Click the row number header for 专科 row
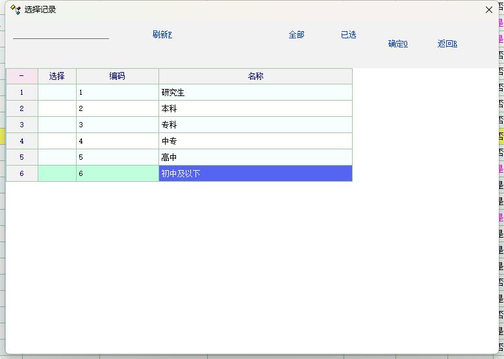Viewport: 504px width, 359px height. pyautogui.click(x=21, y=125)
